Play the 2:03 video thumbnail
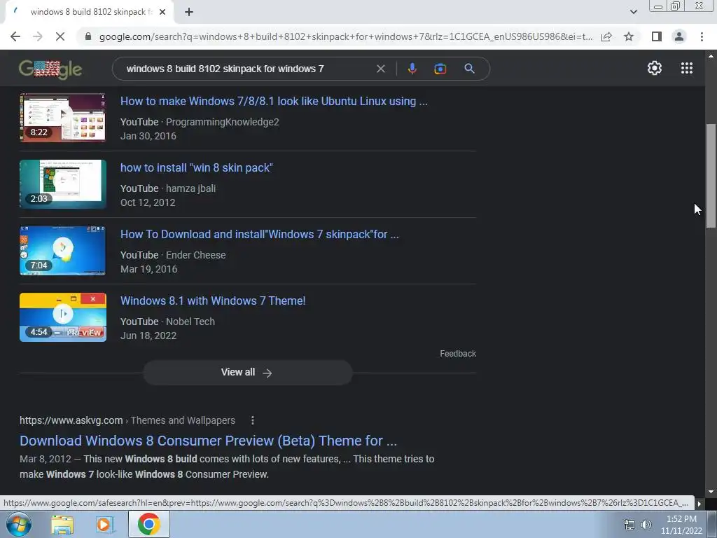The width and height of the screenshot is (717, 538). 62,184
